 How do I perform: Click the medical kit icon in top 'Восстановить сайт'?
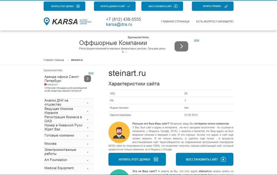[x=176, y=6]
